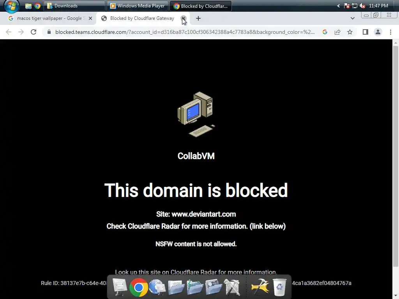The image size is (399, 299).
Task: Bookmark this tab with the star icon
Action: click(350, 32)
